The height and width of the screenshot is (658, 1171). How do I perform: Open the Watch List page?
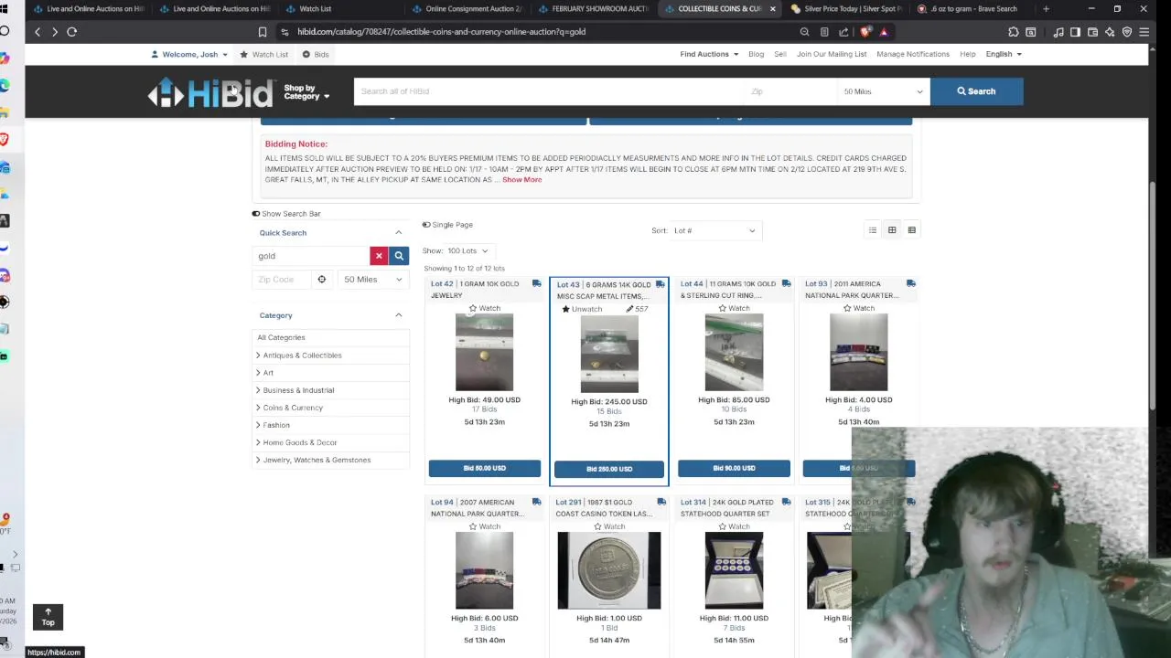tap(264, 55)
